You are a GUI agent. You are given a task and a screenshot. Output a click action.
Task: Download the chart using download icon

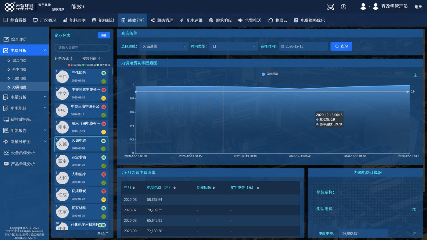click(415, 75)
